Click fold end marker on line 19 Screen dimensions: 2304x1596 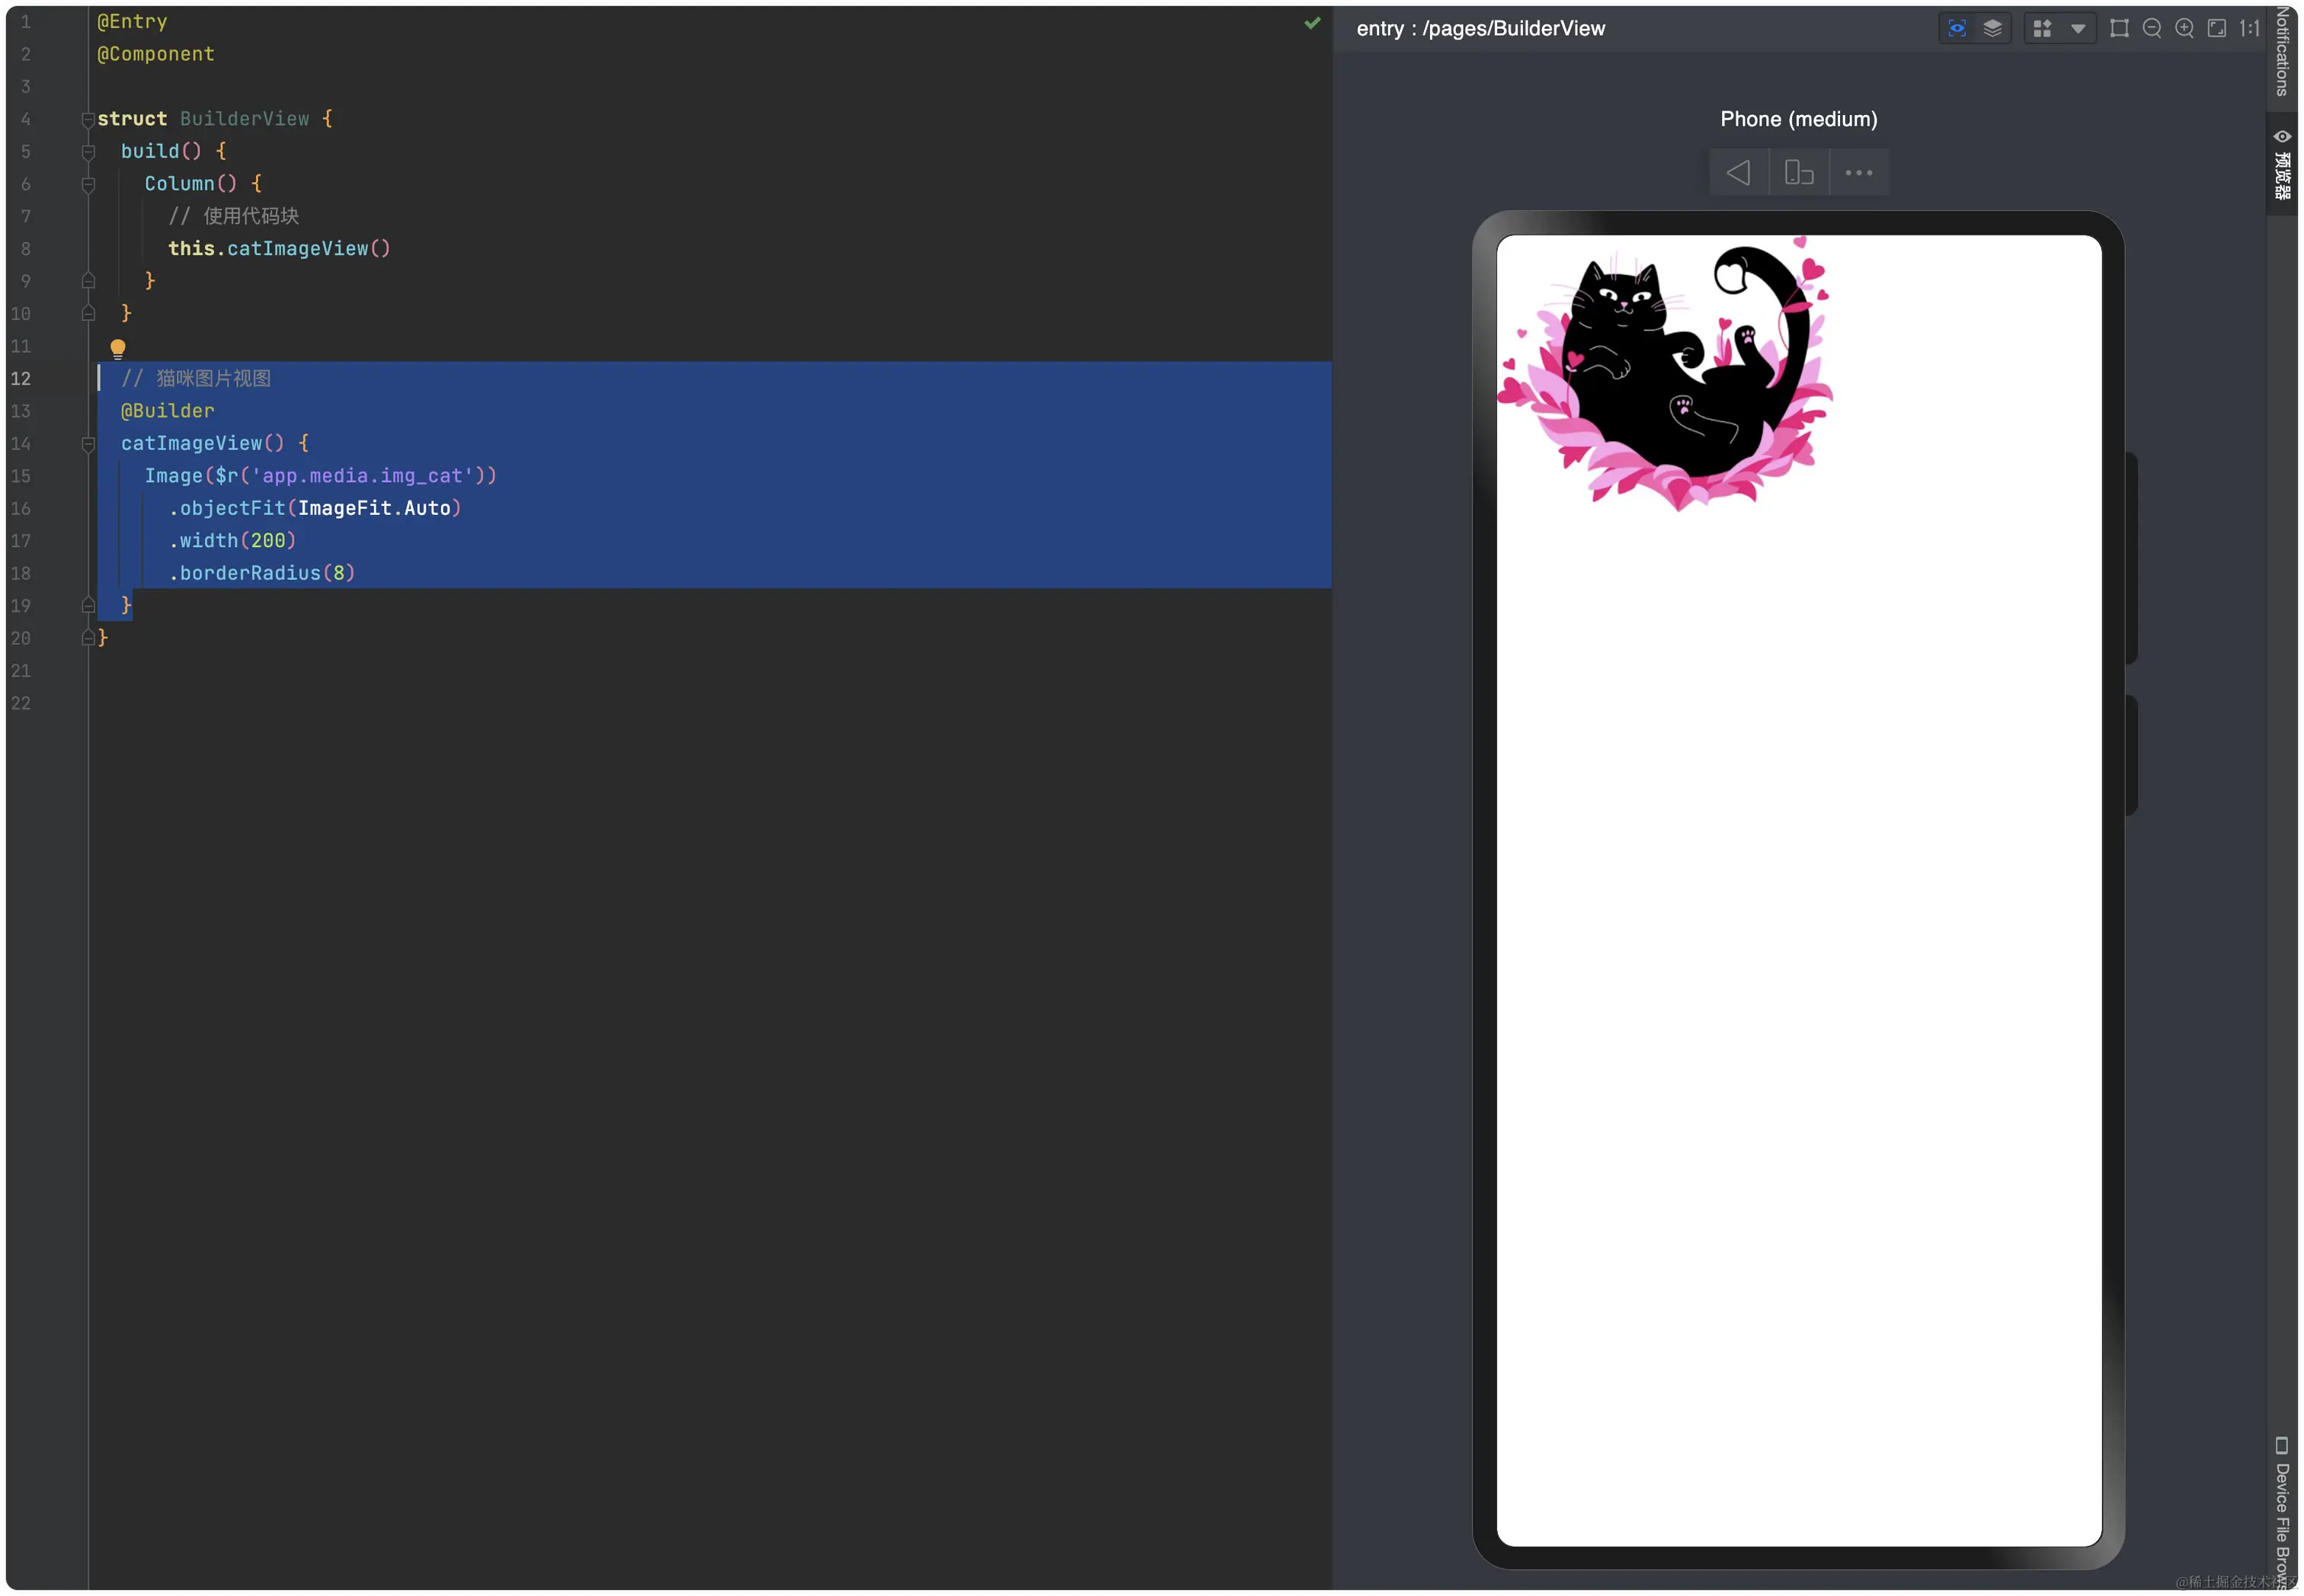[x=88, y=605]
